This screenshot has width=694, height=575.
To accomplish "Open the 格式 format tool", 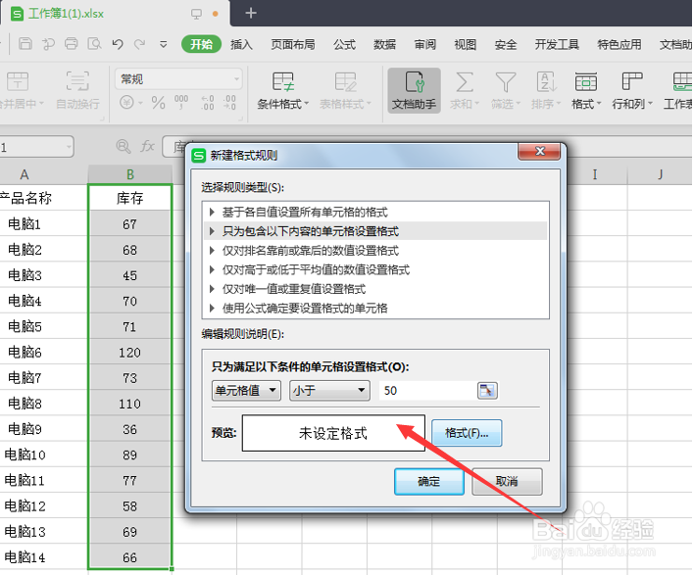I will pos(586,91).
